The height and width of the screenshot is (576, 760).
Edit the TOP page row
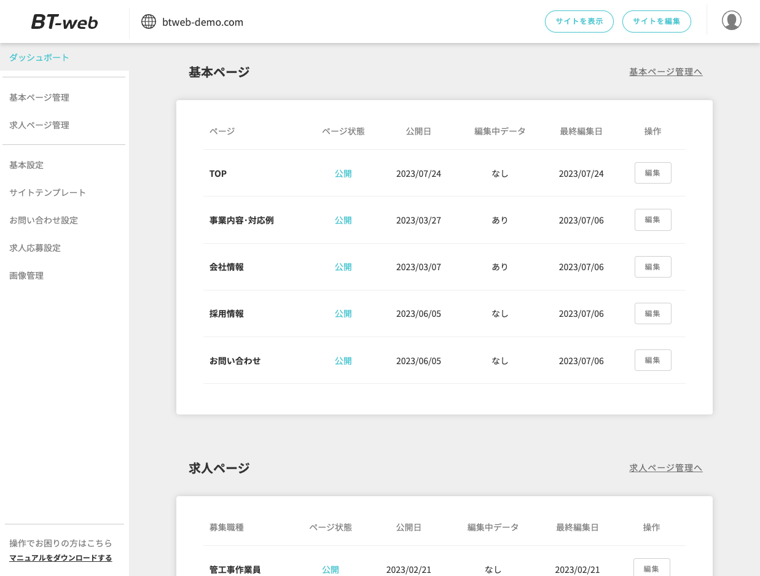coord(652,173)
